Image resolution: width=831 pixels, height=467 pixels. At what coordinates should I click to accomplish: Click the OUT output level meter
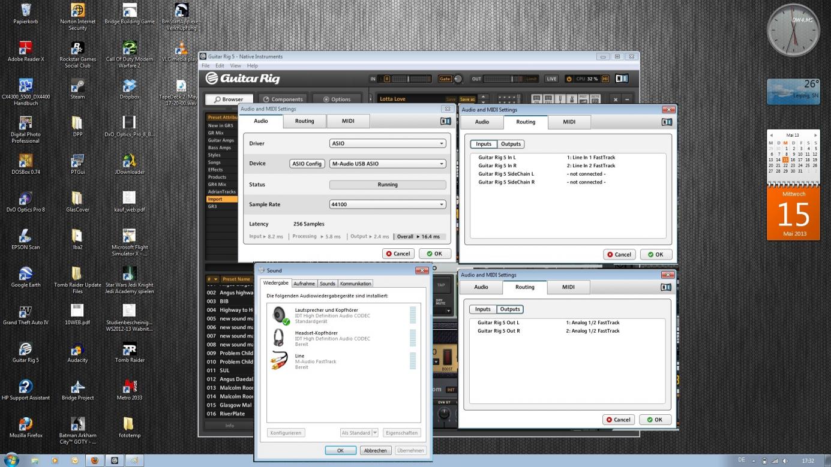click(x=503, y=79)
